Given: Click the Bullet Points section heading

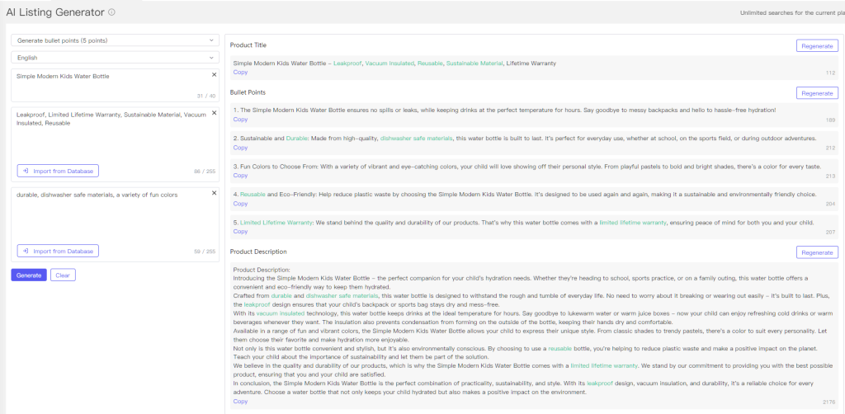Looking at the screenshot, I should click(248, 92).
